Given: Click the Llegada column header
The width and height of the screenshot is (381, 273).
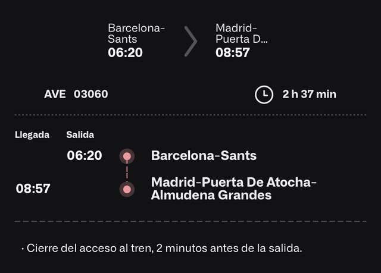Looking at the screenshot, I should point(32,135).
